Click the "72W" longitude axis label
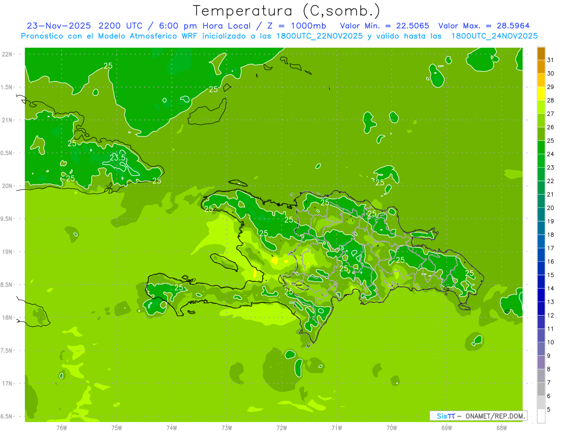The width and height of the screenshot is (563, 434). pos(281,427)
